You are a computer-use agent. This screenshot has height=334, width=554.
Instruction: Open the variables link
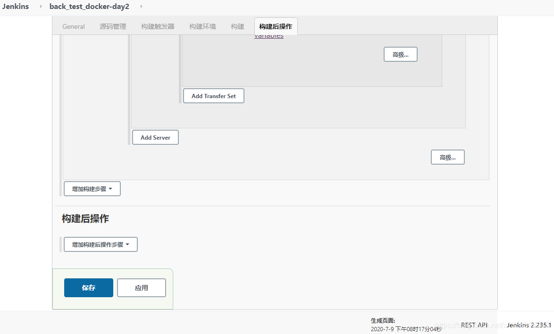269,36
